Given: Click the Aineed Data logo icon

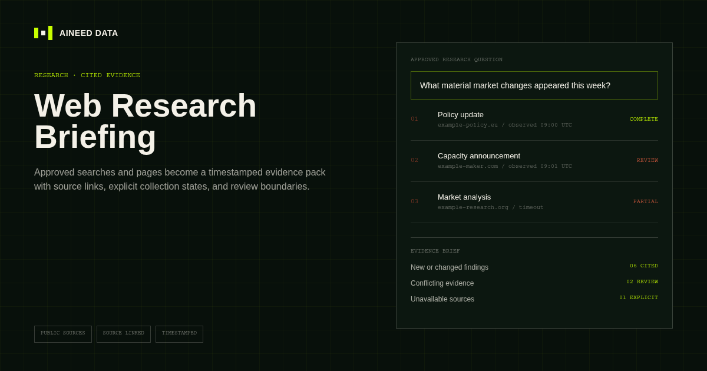Looking at the screenshot, I should pyautogui.click(x=43, y=33).
